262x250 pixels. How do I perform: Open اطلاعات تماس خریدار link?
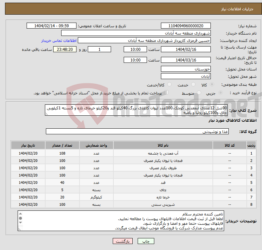(x=59, y=41)
